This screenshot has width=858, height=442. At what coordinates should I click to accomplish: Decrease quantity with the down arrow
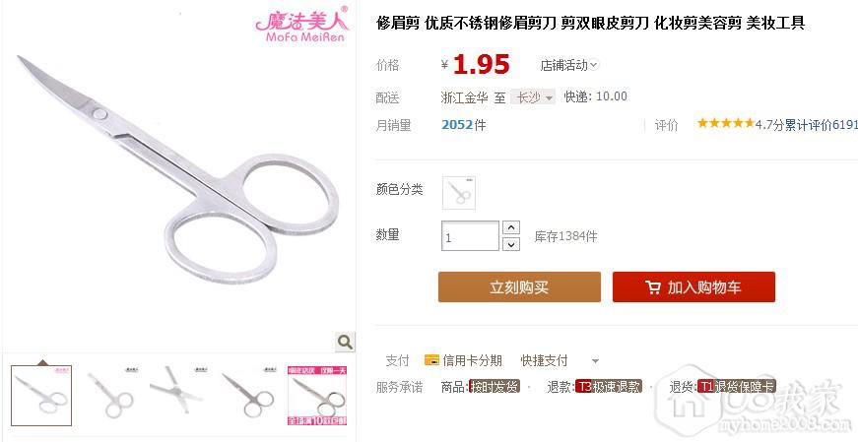click(510, 244)
